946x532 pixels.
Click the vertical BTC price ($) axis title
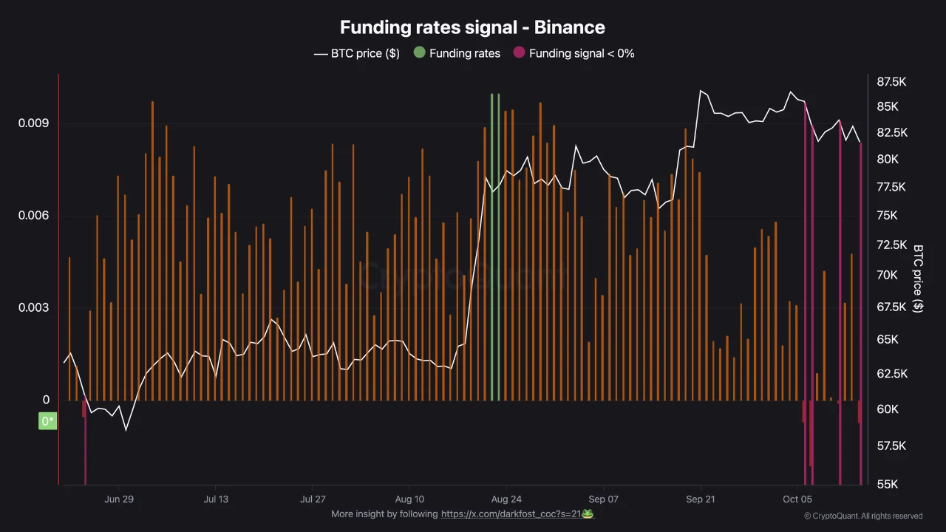coord(919,279)
